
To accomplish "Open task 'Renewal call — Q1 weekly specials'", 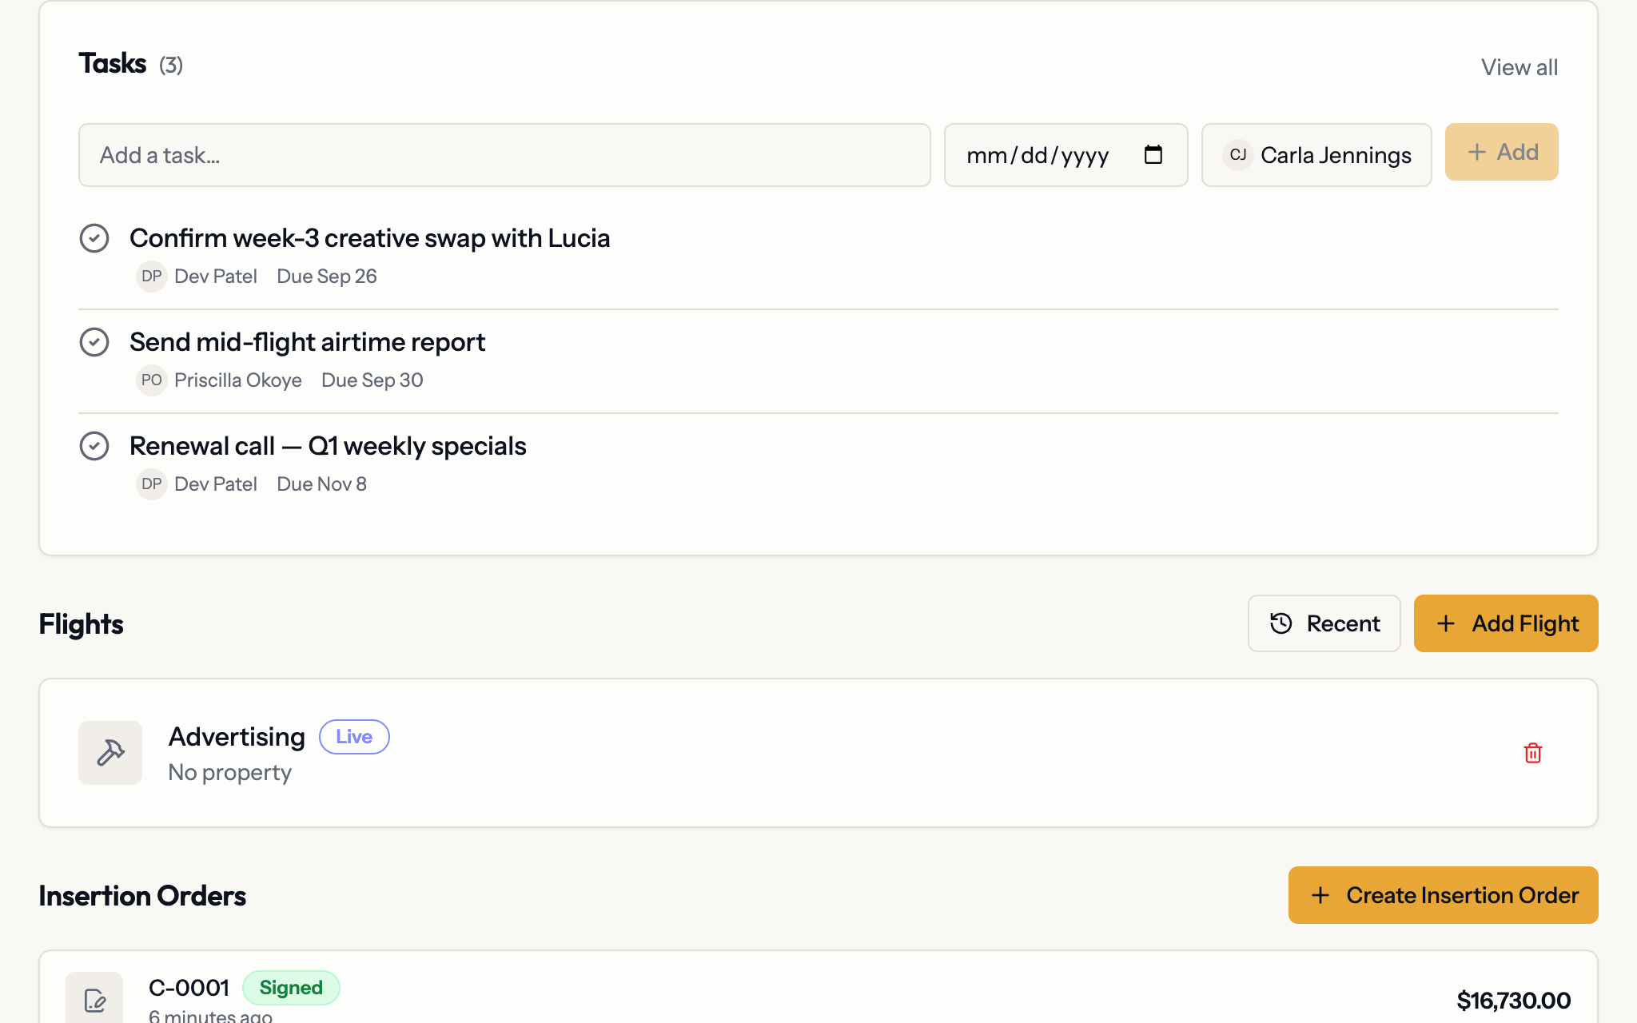I will (x=328, y=446).
